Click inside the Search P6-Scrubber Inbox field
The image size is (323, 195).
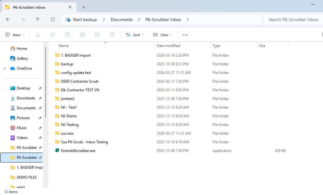click(293, 19)
